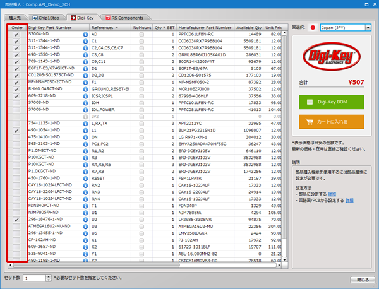Open info icon for 535-9041-ND row
The height and width of the screenshot is (289, 379).
[85, 254]
